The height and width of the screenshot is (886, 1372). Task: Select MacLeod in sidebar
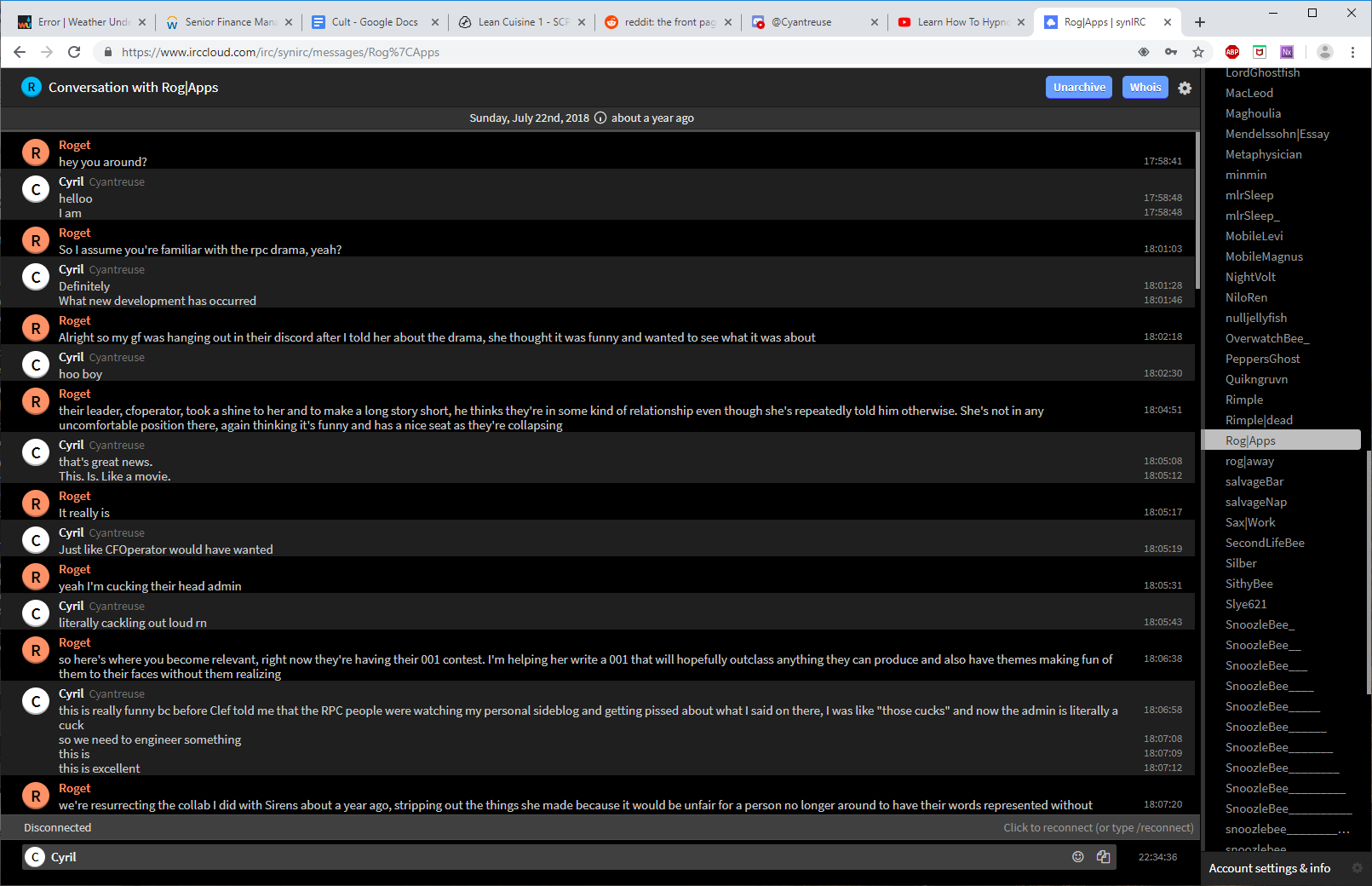1249,93
